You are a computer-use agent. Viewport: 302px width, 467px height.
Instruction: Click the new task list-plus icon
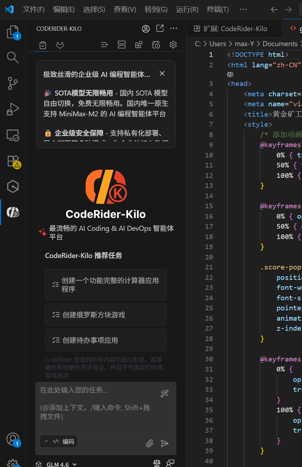pyautogui.click(x=104, y=45)
